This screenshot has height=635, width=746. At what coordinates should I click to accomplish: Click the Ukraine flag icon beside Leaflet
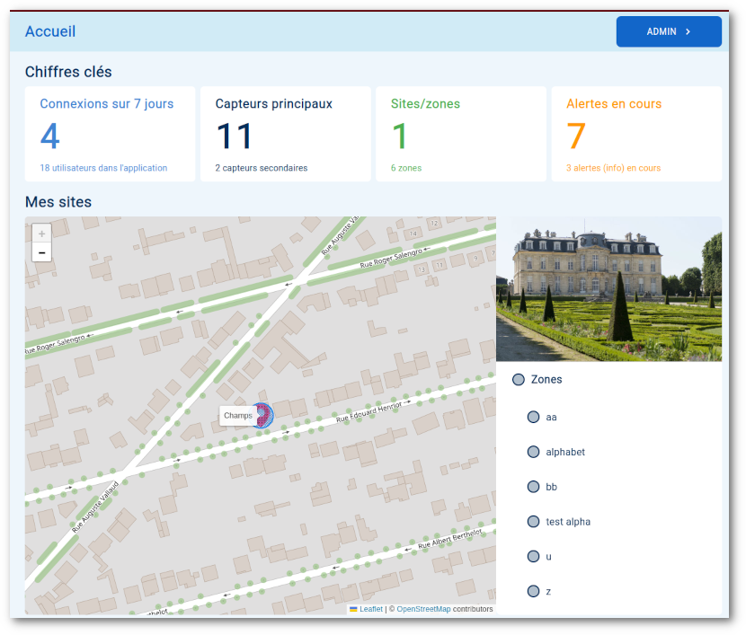coord(353,609)
